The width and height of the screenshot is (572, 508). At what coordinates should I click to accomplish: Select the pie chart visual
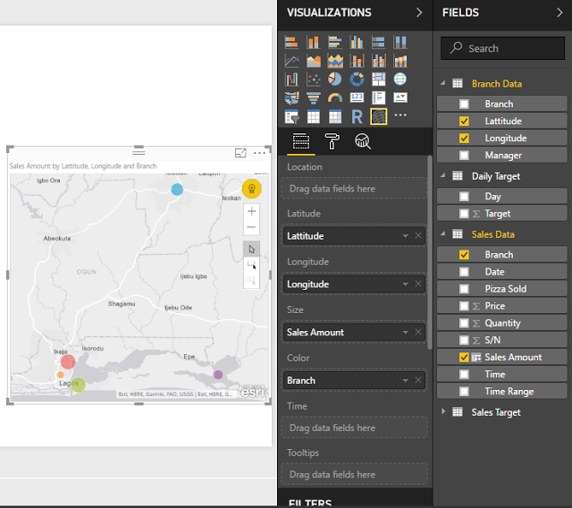[335, 79]
